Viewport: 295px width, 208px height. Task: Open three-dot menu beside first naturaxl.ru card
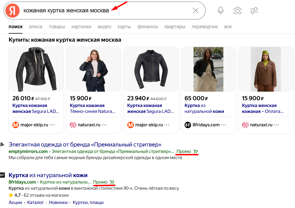104,125
